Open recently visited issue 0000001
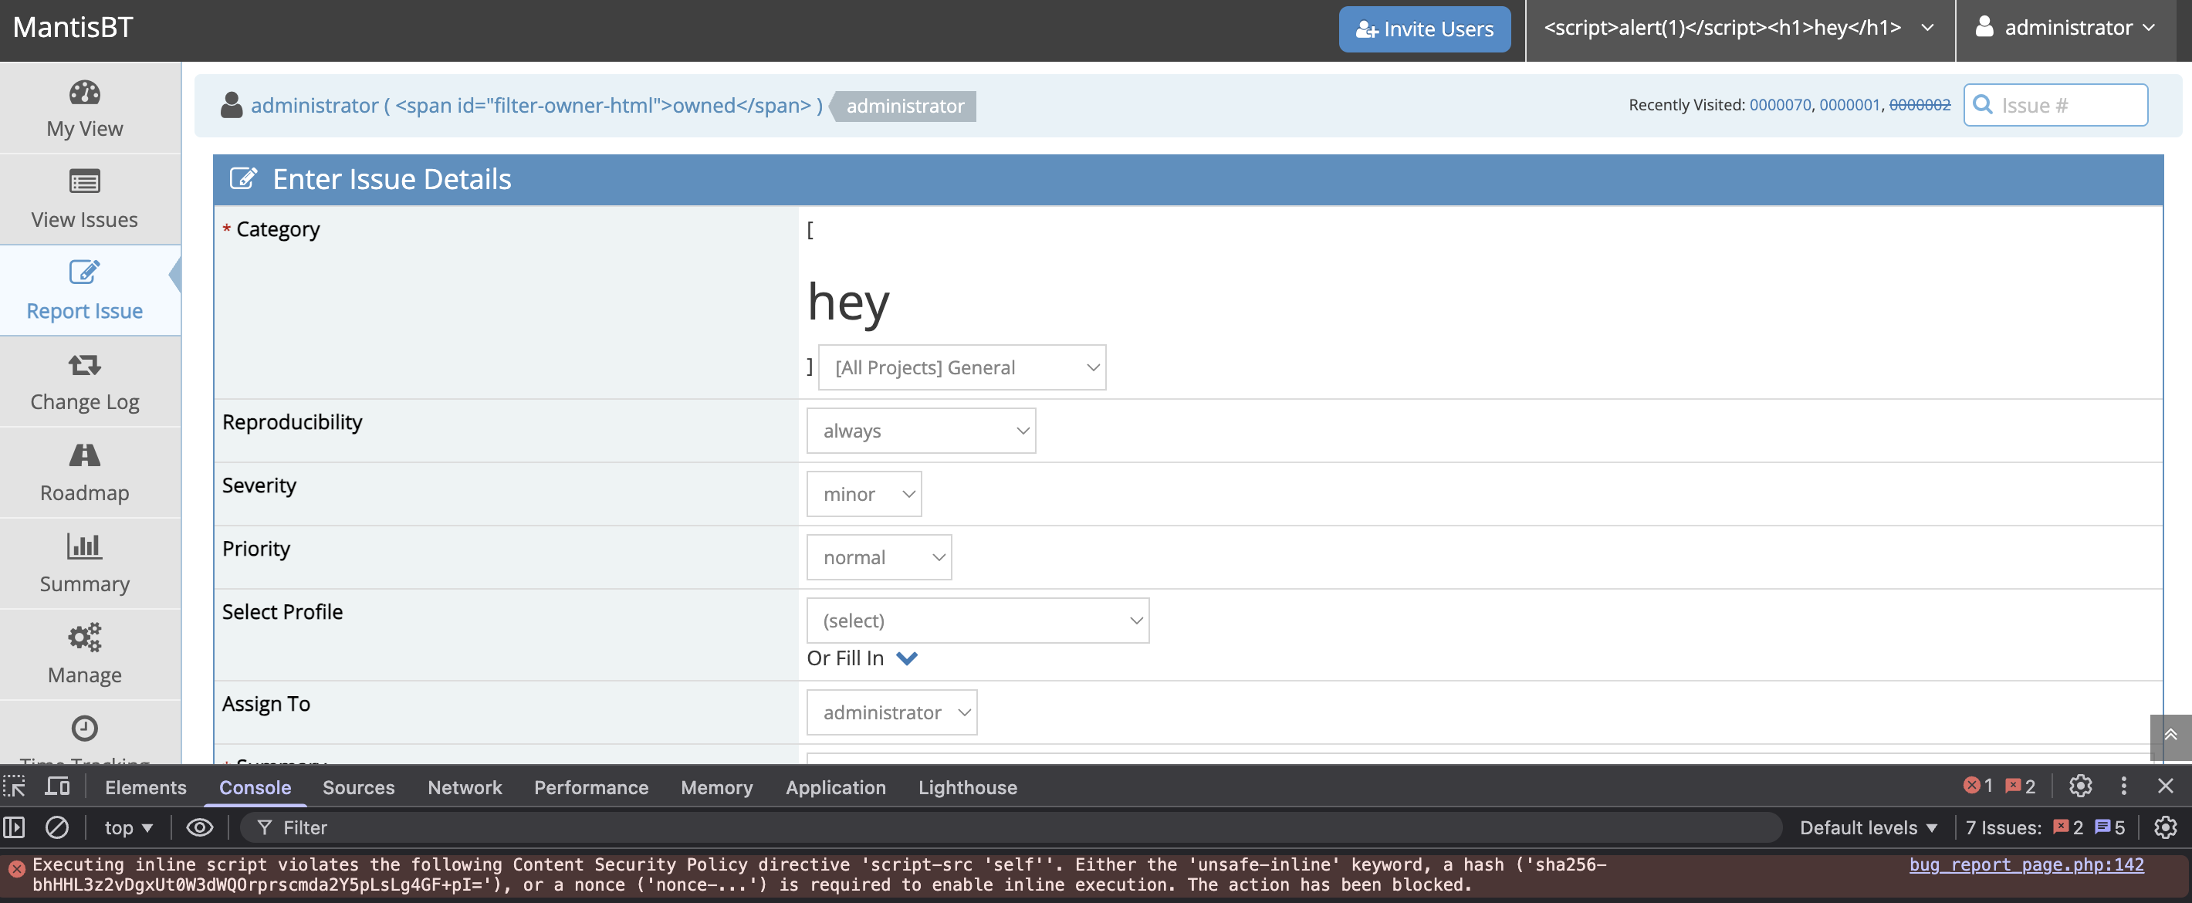Image resolution: width=2192 pixels, height=903 pixels. point(1850,105)
